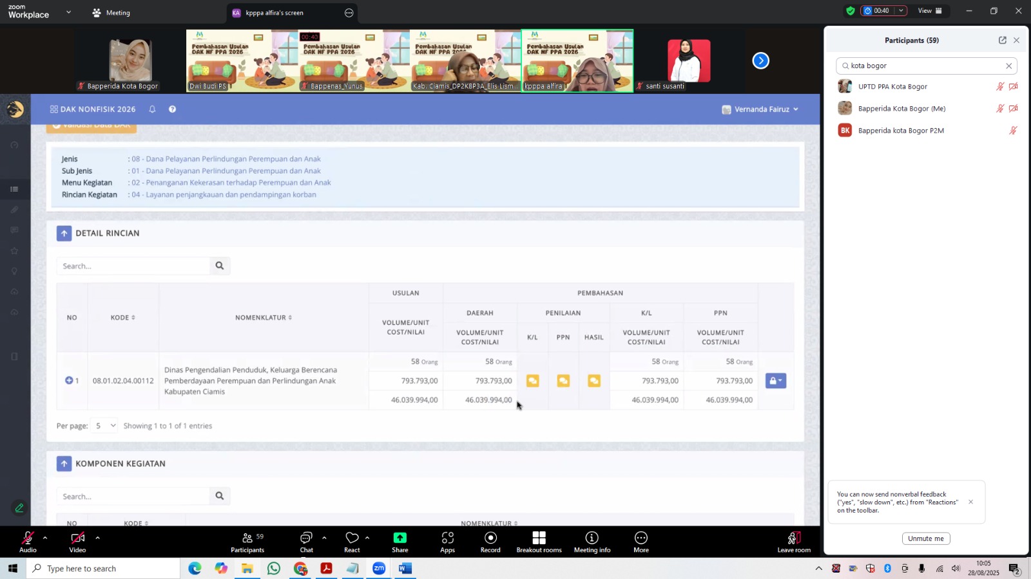Open Windows Start menu
Image resolution: width=1031 pixels, height=579 pixels.
[x=12, y=569]
